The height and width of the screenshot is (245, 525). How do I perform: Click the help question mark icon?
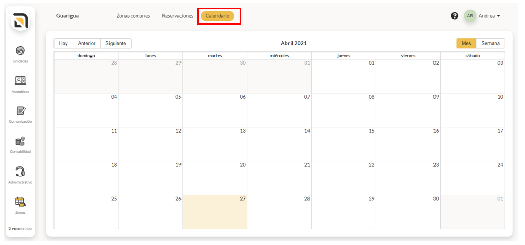click(x=455, y=16)
